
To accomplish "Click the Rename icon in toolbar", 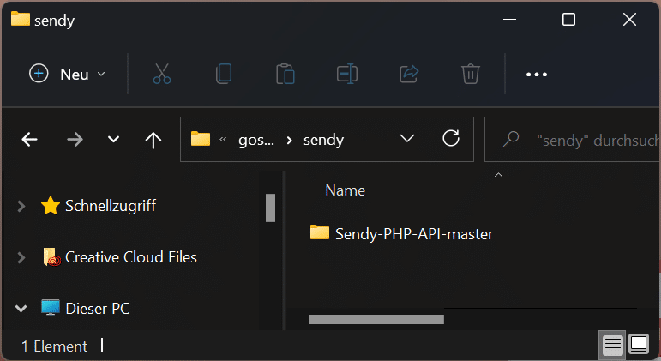I will coord(347,75).
